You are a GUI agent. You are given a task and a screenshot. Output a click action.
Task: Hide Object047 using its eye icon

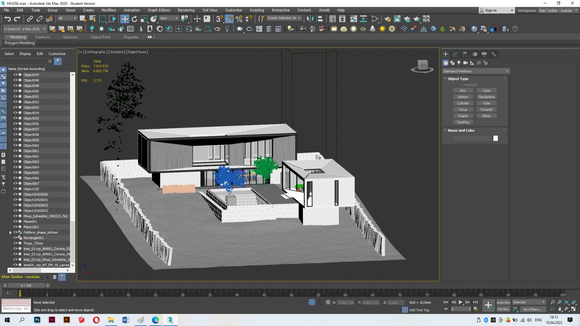(15, 75)
